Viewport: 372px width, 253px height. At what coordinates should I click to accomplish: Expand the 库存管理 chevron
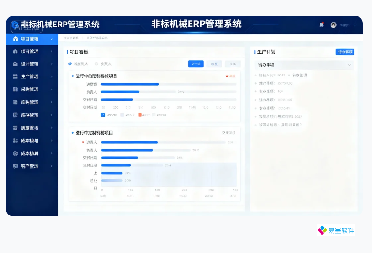51,115
